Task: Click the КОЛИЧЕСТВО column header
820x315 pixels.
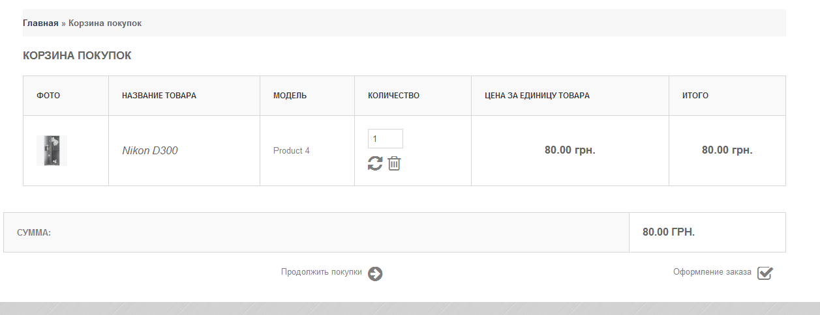Action: 393,96
